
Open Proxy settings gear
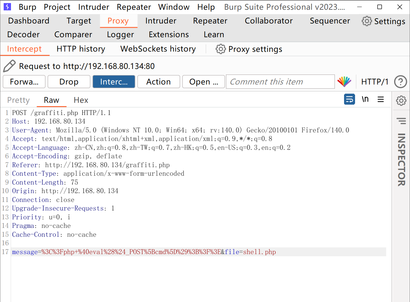tap(249, 49)
